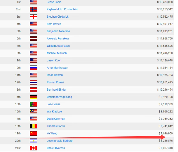The width and height of the screenshot is (178, 152).
Task: Click the 14th rank label
Action: click(x=18, y=97)
